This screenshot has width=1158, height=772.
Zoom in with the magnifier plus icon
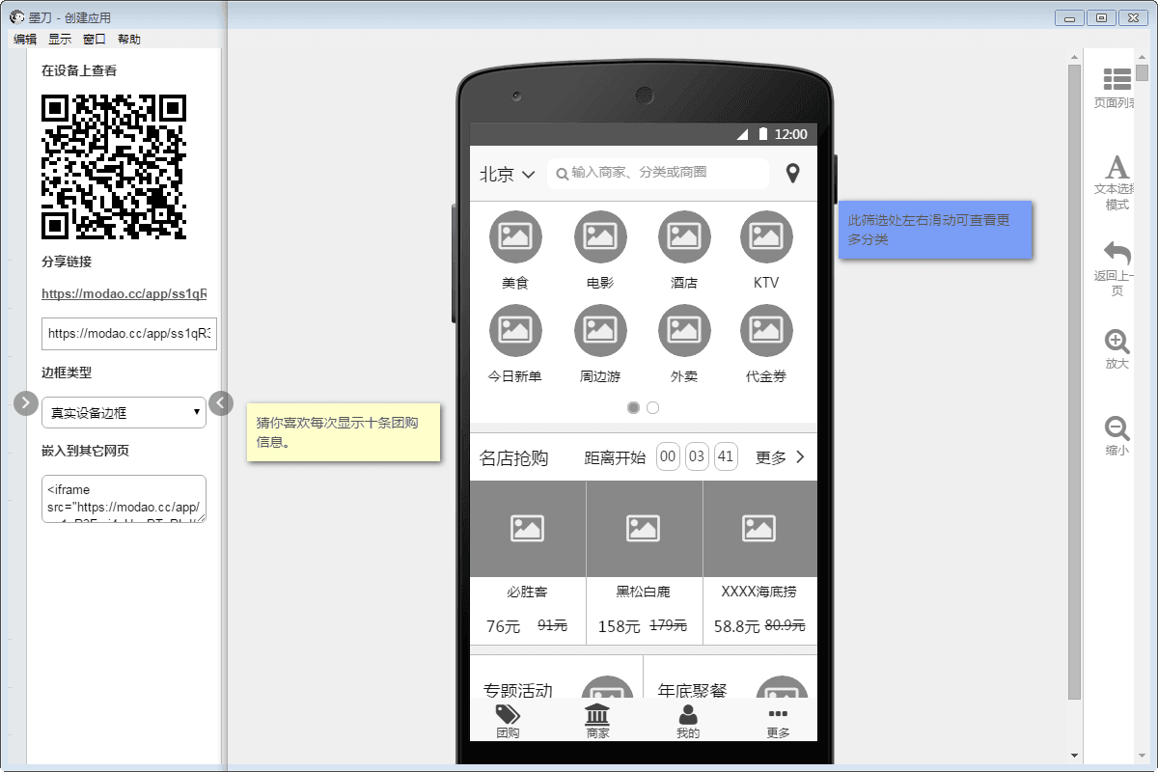point(1117,342)
